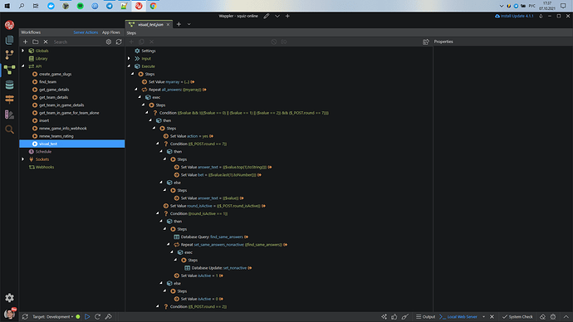Click Install Update 4.1.1 link
This screenshot has width=573, height=322.
tap(514, 16)
